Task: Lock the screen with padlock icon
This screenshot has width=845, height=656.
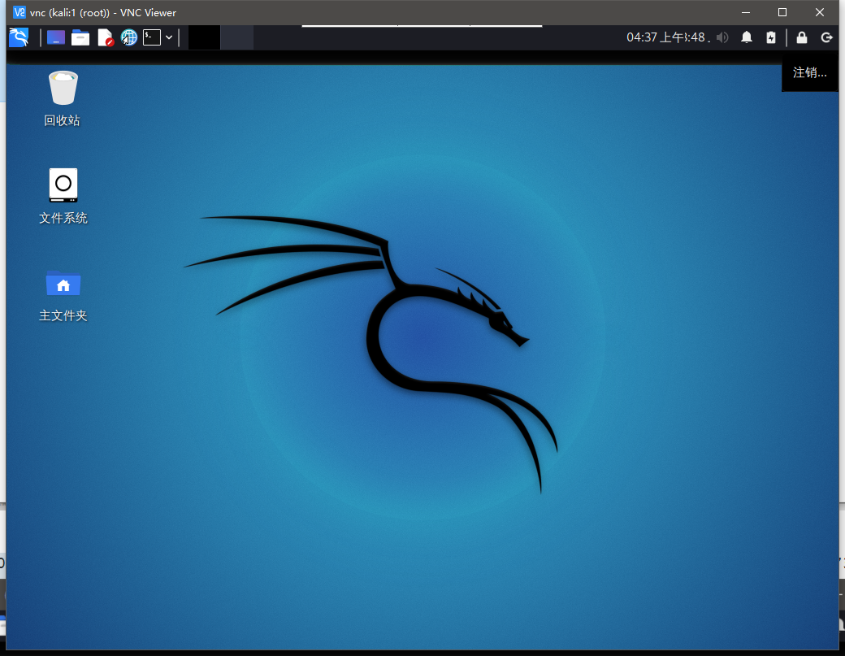Action: (802, 37)
